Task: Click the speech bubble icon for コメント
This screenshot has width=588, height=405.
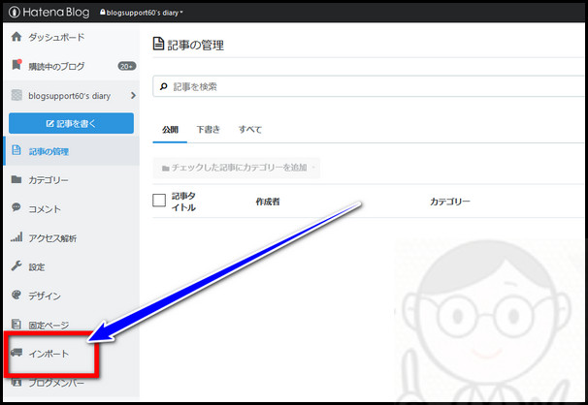Action: pyautogui.click(x=16, y=207)
